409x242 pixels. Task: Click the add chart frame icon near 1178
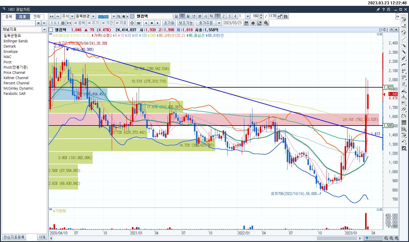coord(280,16)
